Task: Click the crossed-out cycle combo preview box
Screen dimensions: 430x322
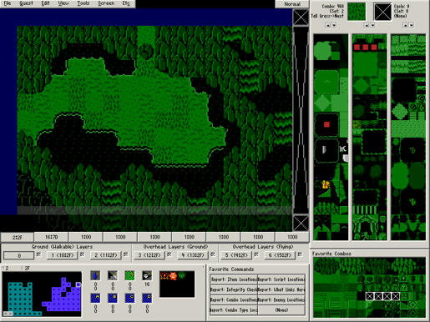Action: click(x=382, y=12)
